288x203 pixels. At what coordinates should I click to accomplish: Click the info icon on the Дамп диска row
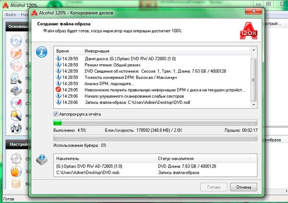coord(58,58)
